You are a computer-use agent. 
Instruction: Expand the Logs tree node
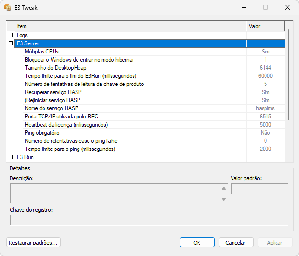[x=11, y=35]
